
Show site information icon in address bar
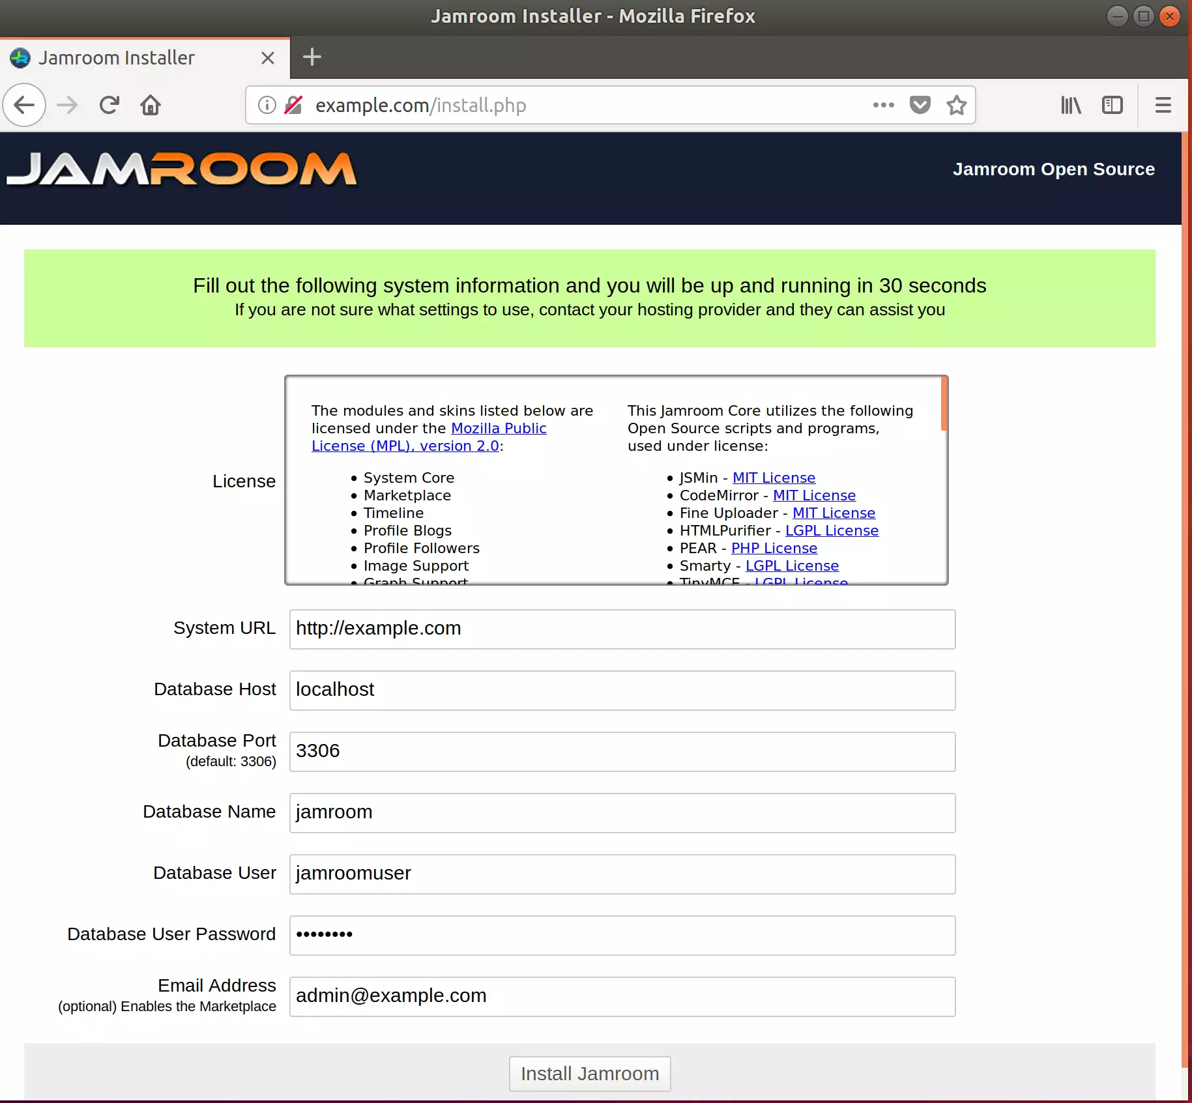point(267,105)
